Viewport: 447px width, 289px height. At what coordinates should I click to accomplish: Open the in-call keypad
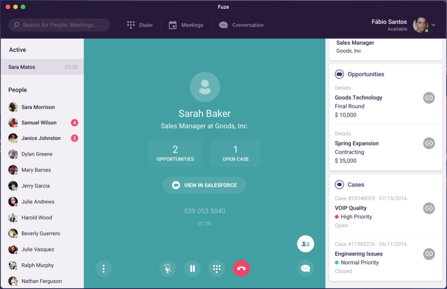pyautogui.click(x=217, y=268)
